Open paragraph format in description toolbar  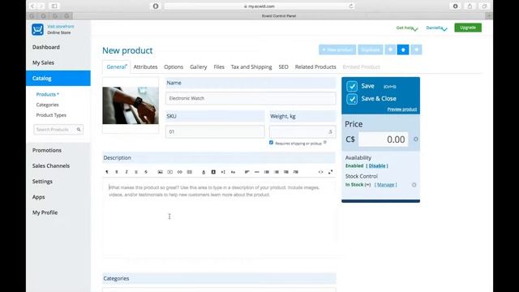coord(106,172)
